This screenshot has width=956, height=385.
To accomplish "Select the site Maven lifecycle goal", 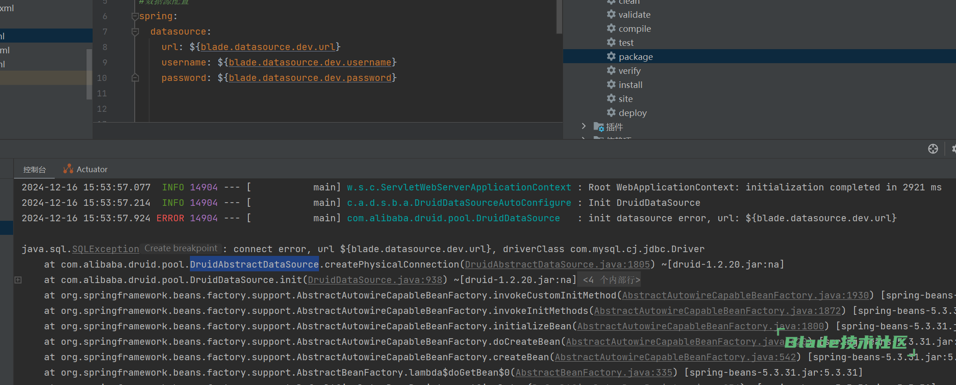I will (625, 99).
